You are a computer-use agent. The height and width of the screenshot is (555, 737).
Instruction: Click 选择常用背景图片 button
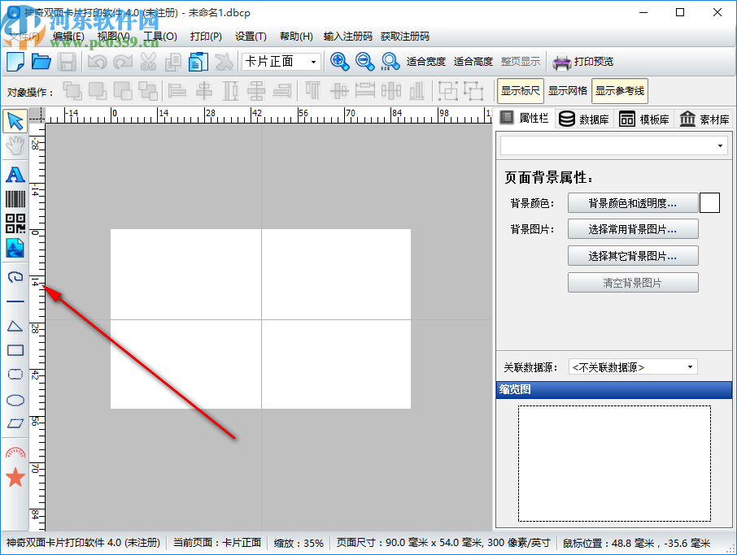click(x=632, y=229)
